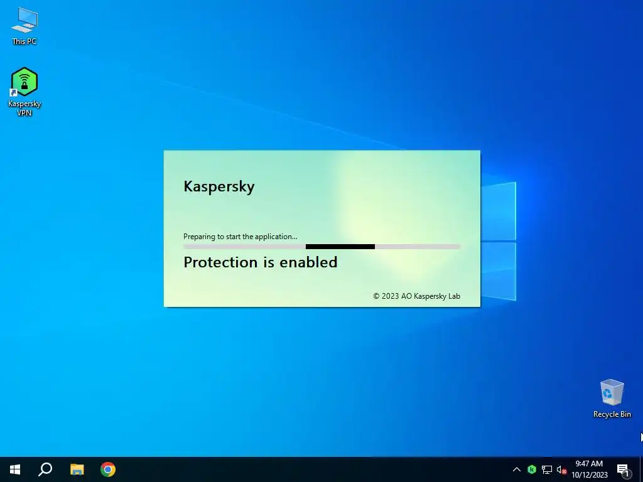Image resolution: width=643 pixels, height=482 pixels.
Task: Click the Kaspersky splash loading progress bar
Action: click(x=321, y=247)
